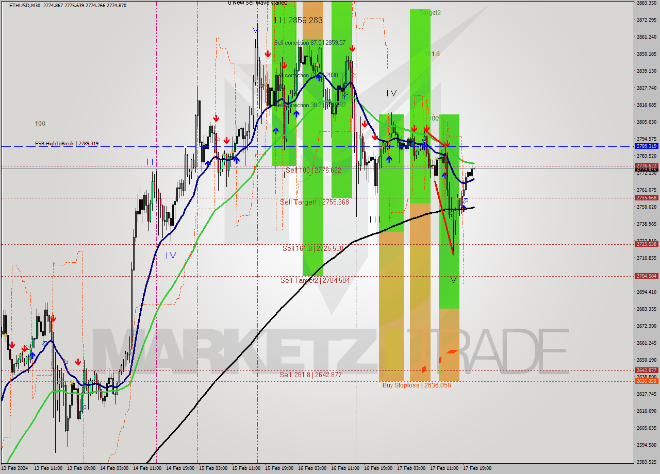Click the Sell 100 | 2776.622 label
The height and width of the screenshot is (474, 660).
coord(313,170)
